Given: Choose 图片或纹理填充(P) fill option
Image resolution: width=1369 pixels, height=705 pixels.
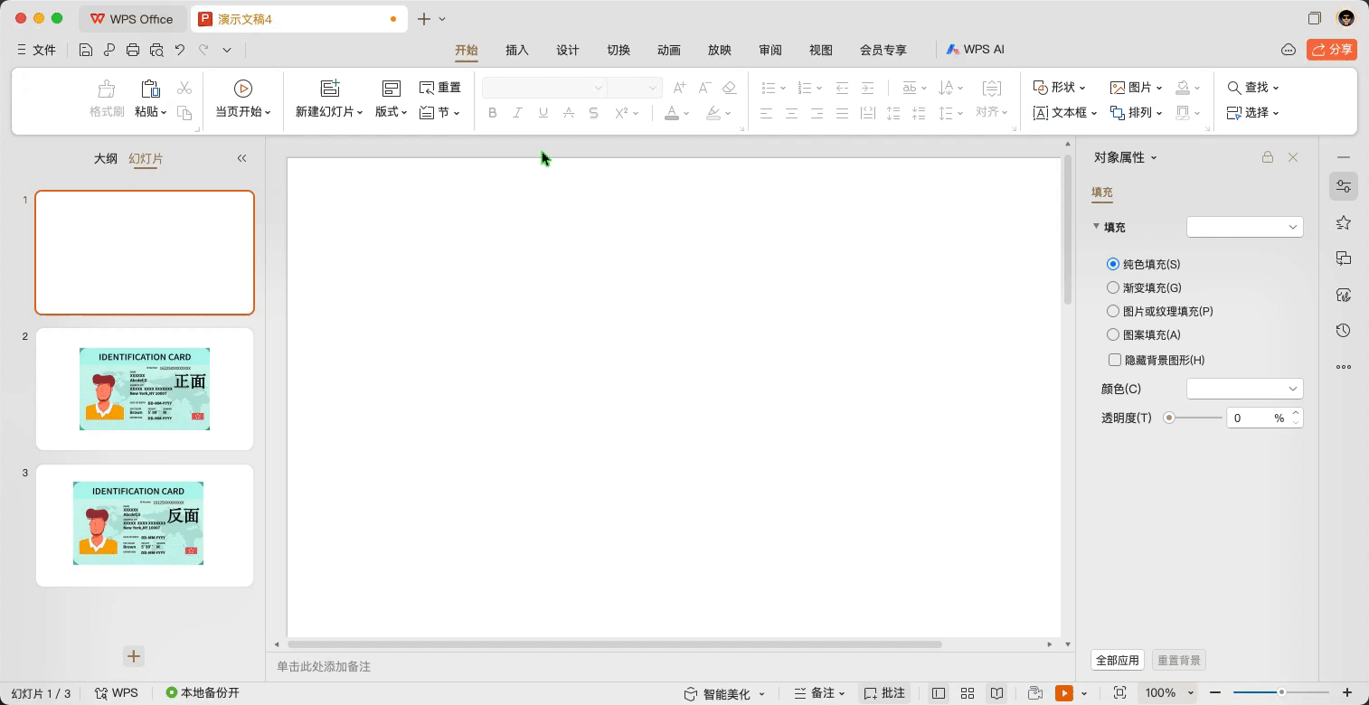Looking at the screenshot, I should point(1113,311).
